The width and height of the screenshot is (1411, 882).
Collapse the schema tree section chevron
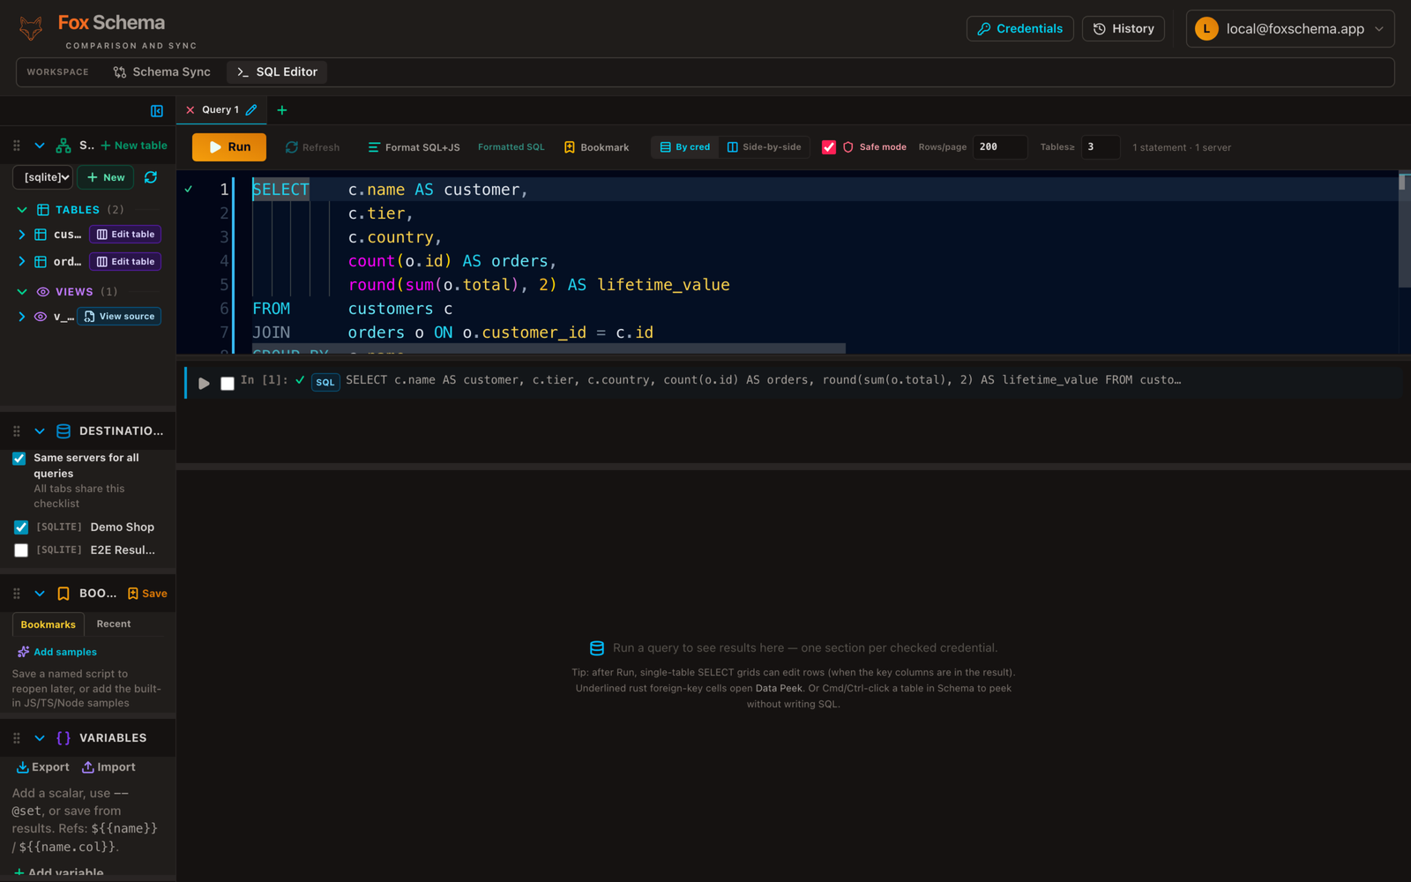point(40,146)
